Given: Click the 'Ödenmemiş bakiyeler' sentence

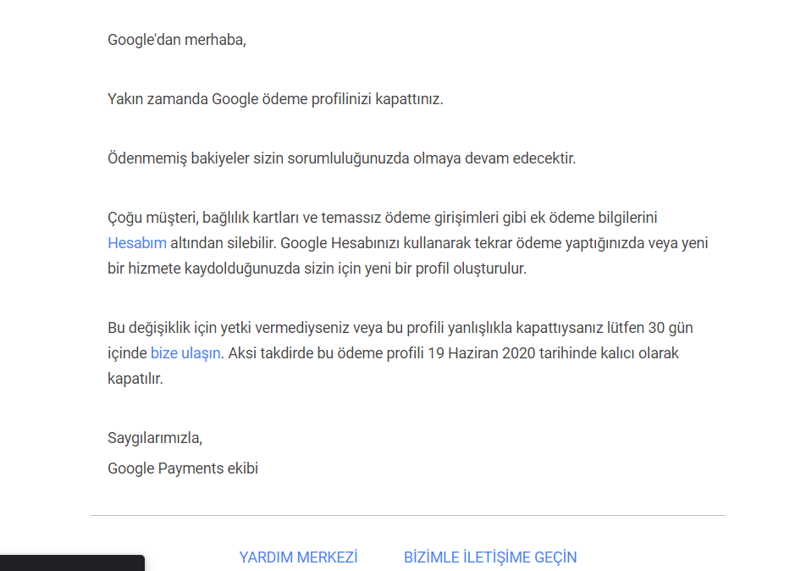Looking at the screenshot, I should coord(341,158).
